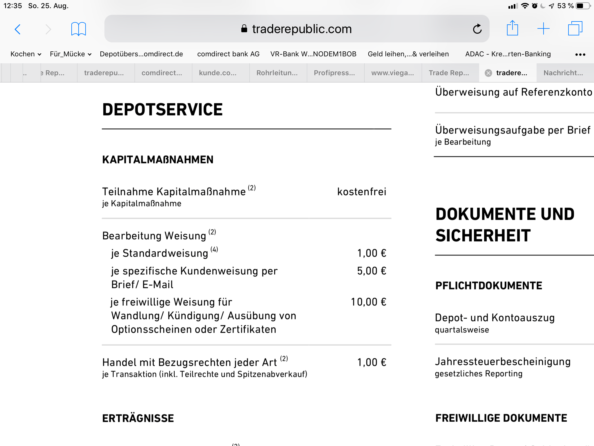594x446 pixels.
Task: Open more bookmarks via three dots
Action: click(580, 54)
